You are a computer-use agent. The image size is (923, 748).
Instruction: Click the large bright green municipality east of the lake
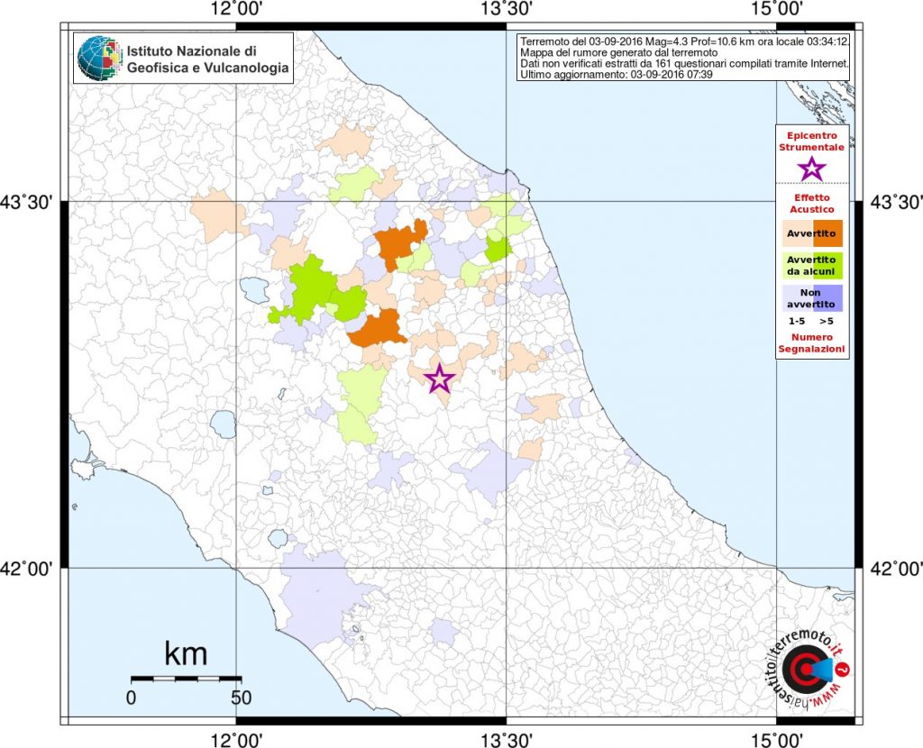click(311, 287)
